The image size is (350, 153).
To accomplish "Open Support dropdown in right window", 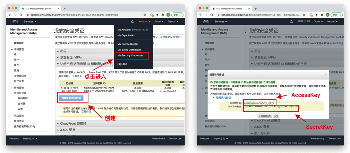I will 332,21.
